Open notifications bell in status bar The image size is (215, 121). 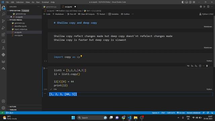pyautogui.click(x=212, y=113)
